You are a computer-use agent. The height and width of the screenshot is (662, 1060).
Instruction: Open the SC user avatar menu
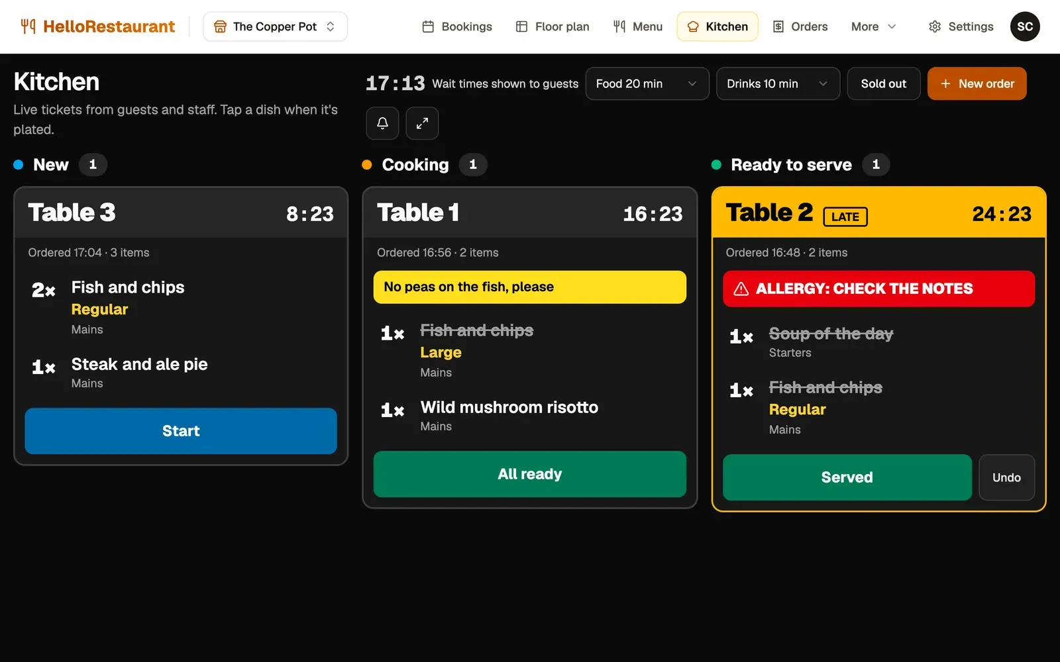click(1025, 26)
